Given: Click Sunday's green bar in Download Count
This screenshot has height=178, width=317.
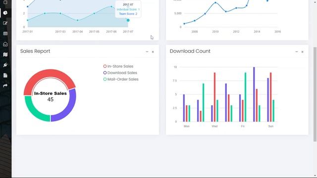Looking at the screenshot, I should pos(273,111).
